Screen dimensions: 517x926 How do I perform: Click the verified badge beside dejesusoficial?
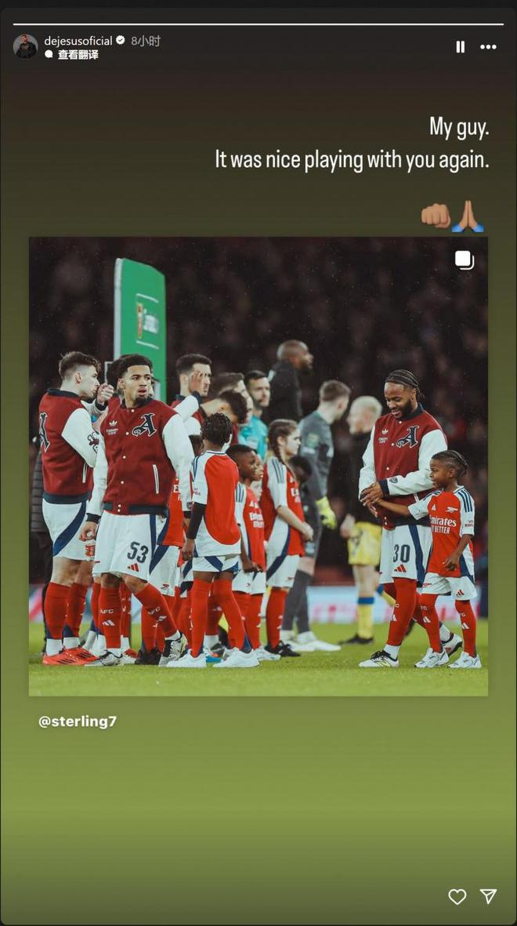point(121,40)
